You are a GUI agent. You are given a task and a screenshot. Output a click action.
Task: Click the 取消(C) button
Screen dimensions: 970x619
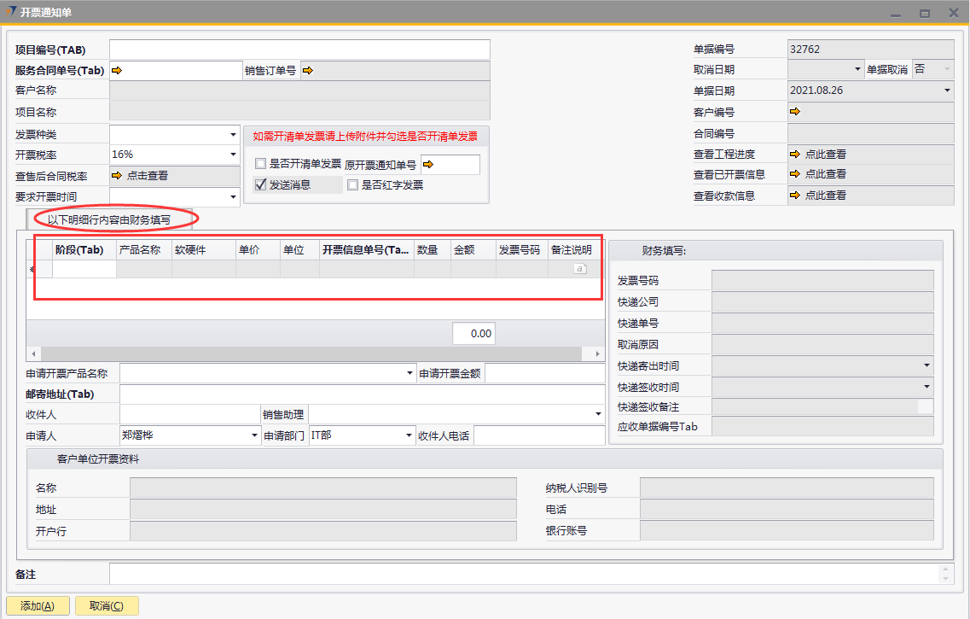[107, 606]
